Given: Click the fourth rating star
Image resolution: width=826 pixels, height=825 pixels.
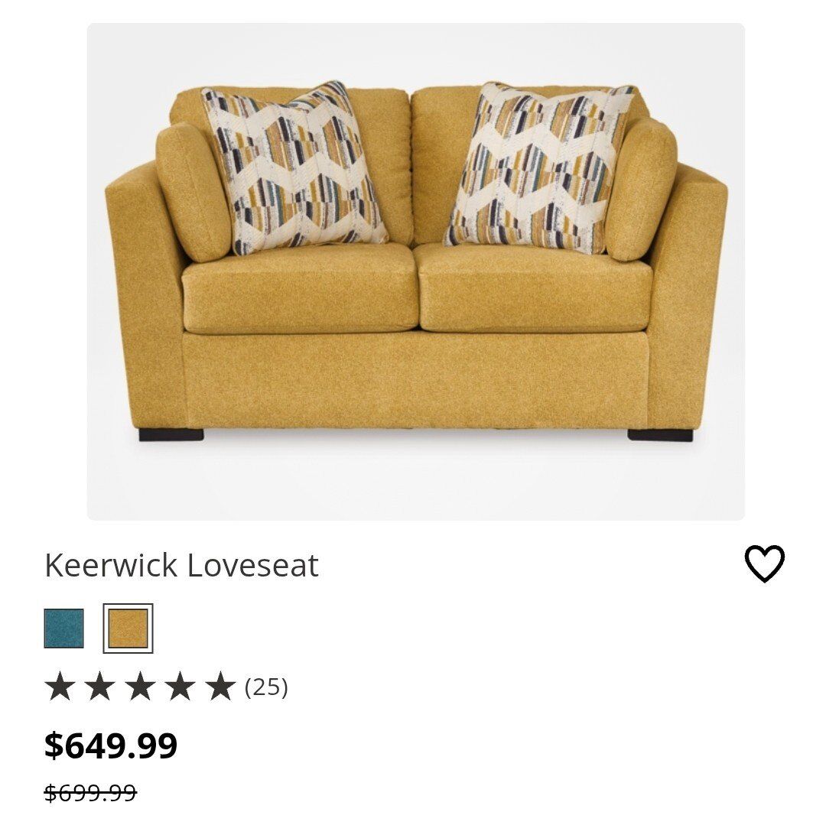Looking at the screenshot, I should 180,686.
